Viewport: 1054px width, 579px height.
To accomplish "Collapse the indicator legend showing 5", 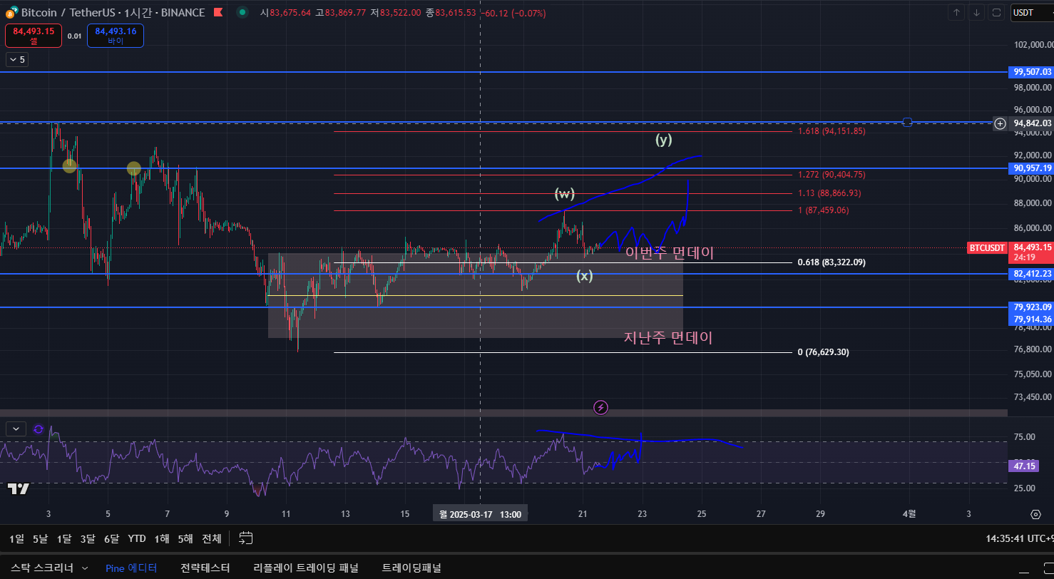I will pyautogui.click(x=16, y=60).
